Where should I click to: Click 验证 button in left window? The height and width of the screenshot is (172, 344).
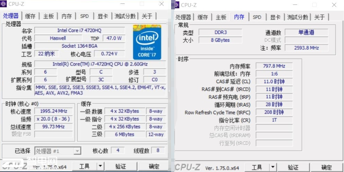(121, 166)
